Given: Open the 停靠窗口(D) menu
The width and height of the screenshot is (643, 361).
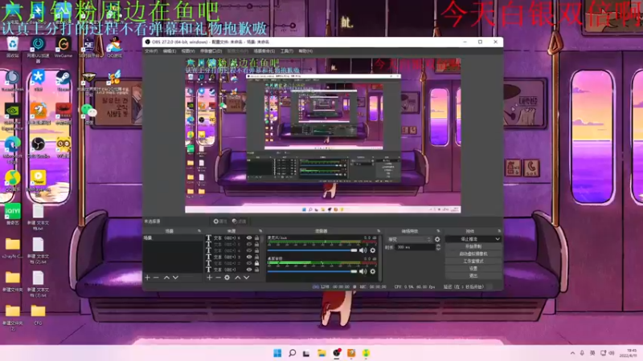Looking at the screenshot, I should point(211,51).
